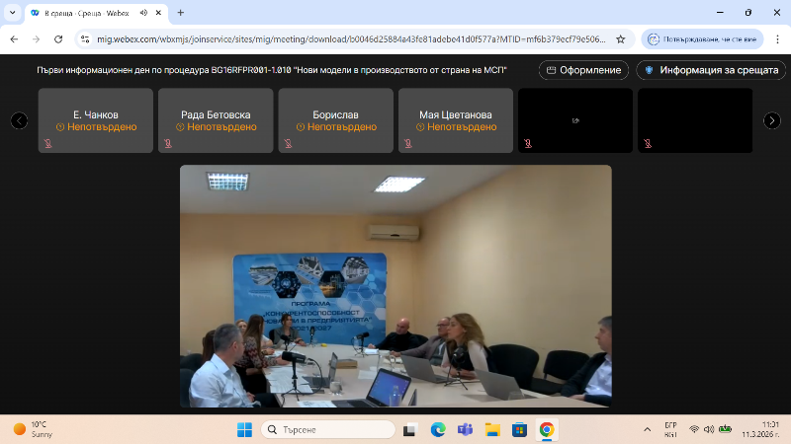Open Информация за срещата panel
Image resolution: width=791 pixels, height=444 pixels.
coord(710,70)
